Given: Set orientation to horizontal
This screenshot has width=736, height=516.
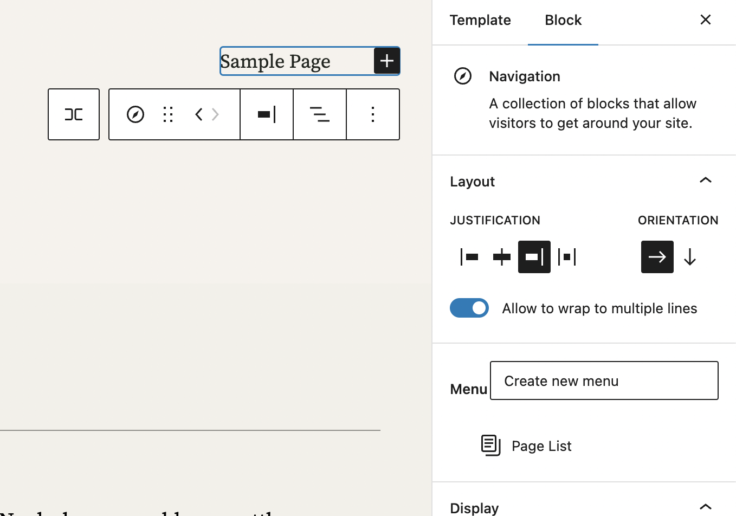Looking at the screenshot, I should coord(657,257).
